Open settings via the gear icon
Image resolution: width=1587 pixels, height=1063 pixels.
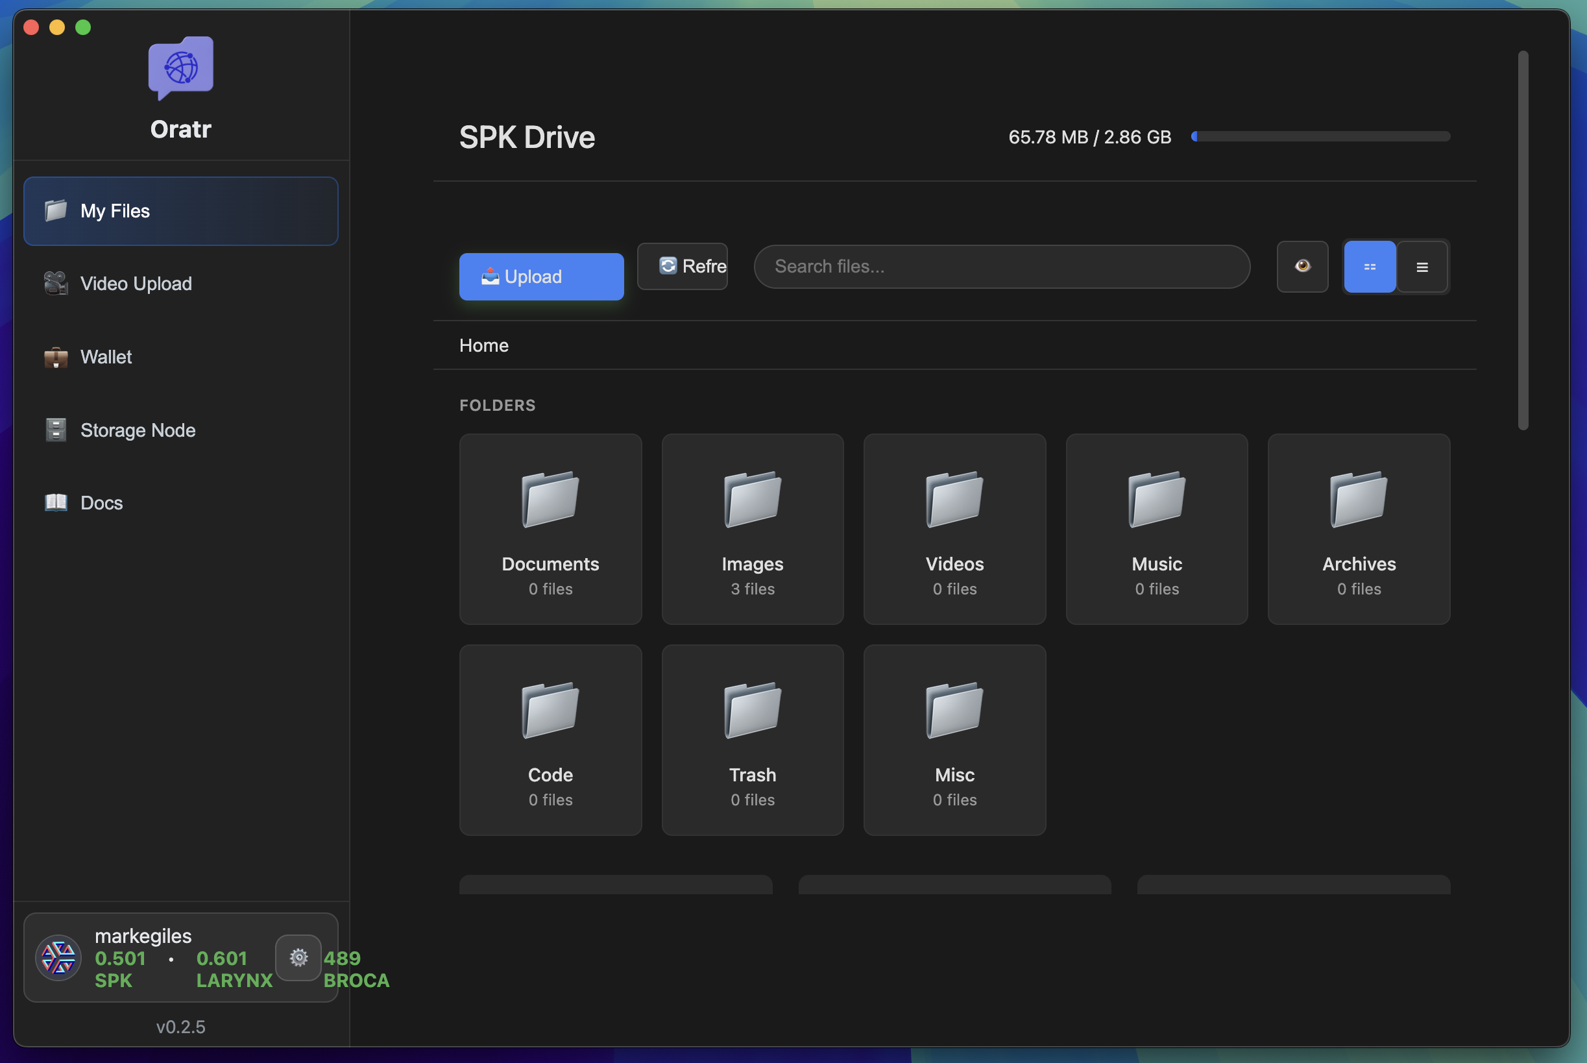point(298,957)
